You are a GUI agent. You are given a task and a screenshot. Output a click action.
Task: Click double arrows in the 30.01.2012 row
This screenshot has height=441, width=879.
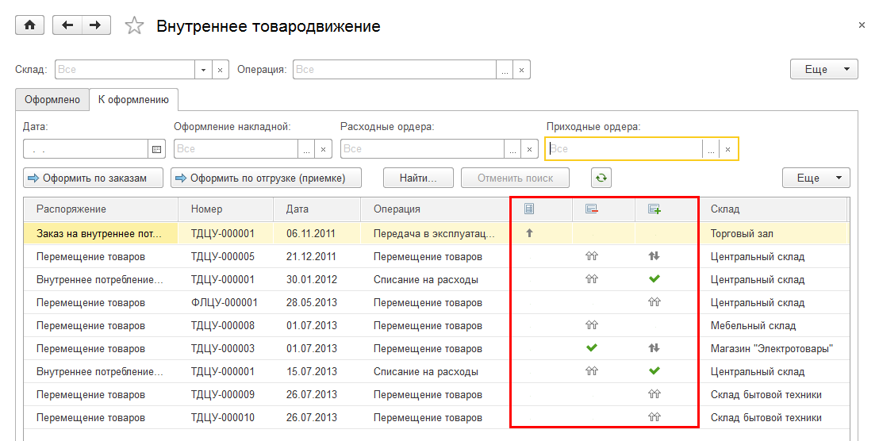[x=591, y=279]
